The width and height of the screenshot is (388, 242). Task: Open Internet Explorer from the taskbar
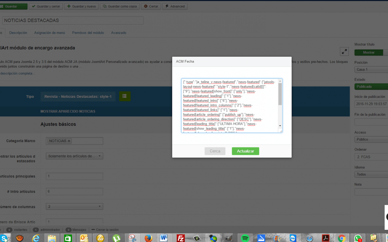coord(36,238)
